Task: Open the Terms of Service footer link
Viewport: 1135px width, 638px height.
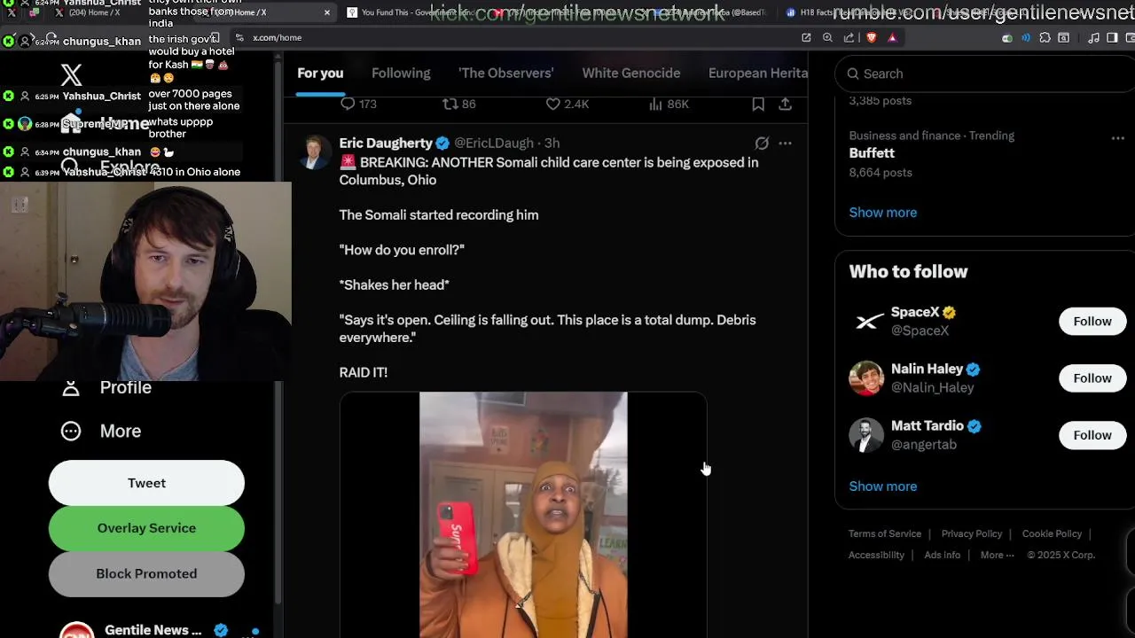Action: (885, 533)
